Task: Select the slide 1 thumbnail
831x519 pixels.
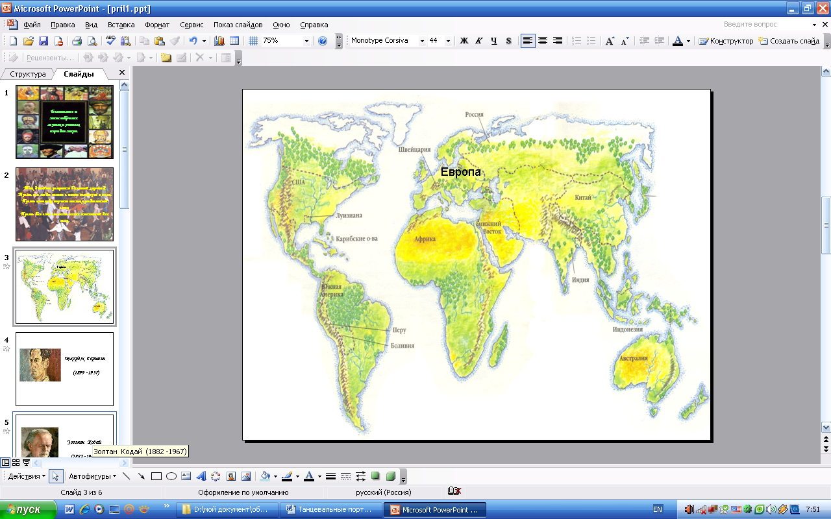Action: [x=64, y=122]
